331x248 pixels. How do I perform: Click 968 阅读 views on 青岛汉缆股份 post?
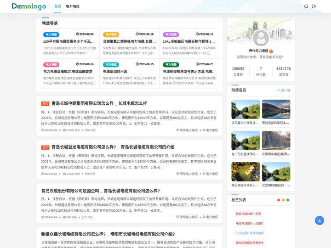point(69,217)
